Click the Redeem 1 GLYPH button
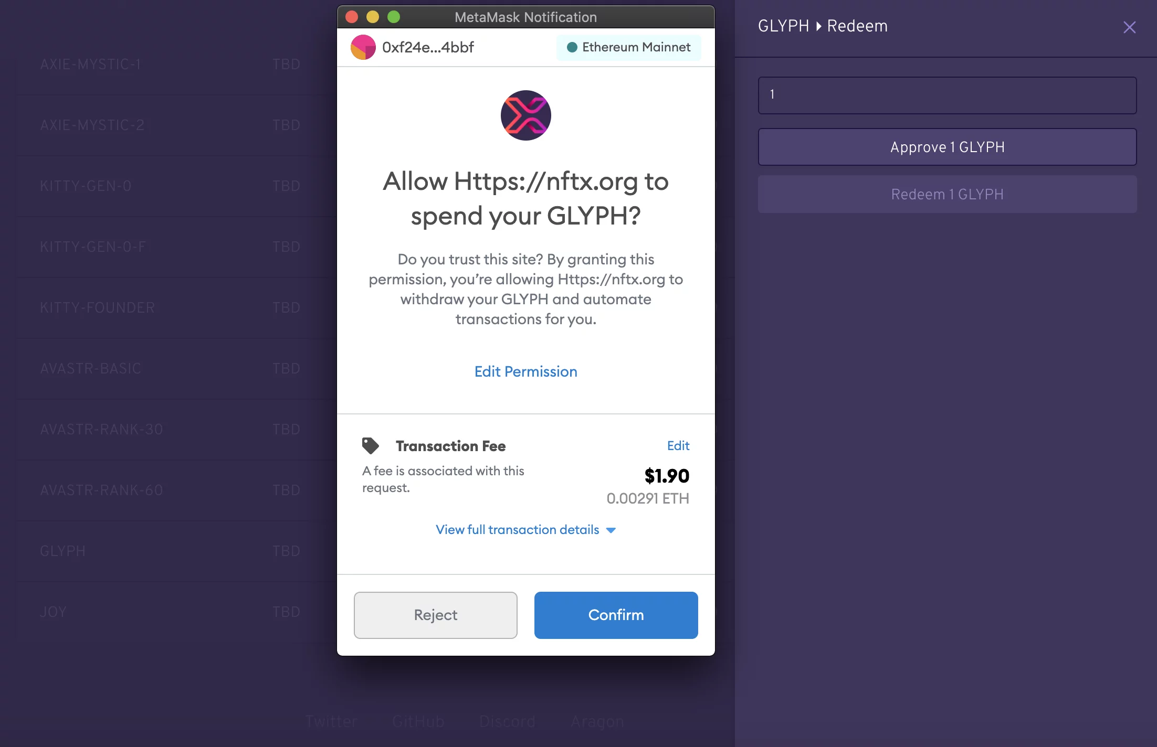The image size is (1157, 747). tap(947, 194)
